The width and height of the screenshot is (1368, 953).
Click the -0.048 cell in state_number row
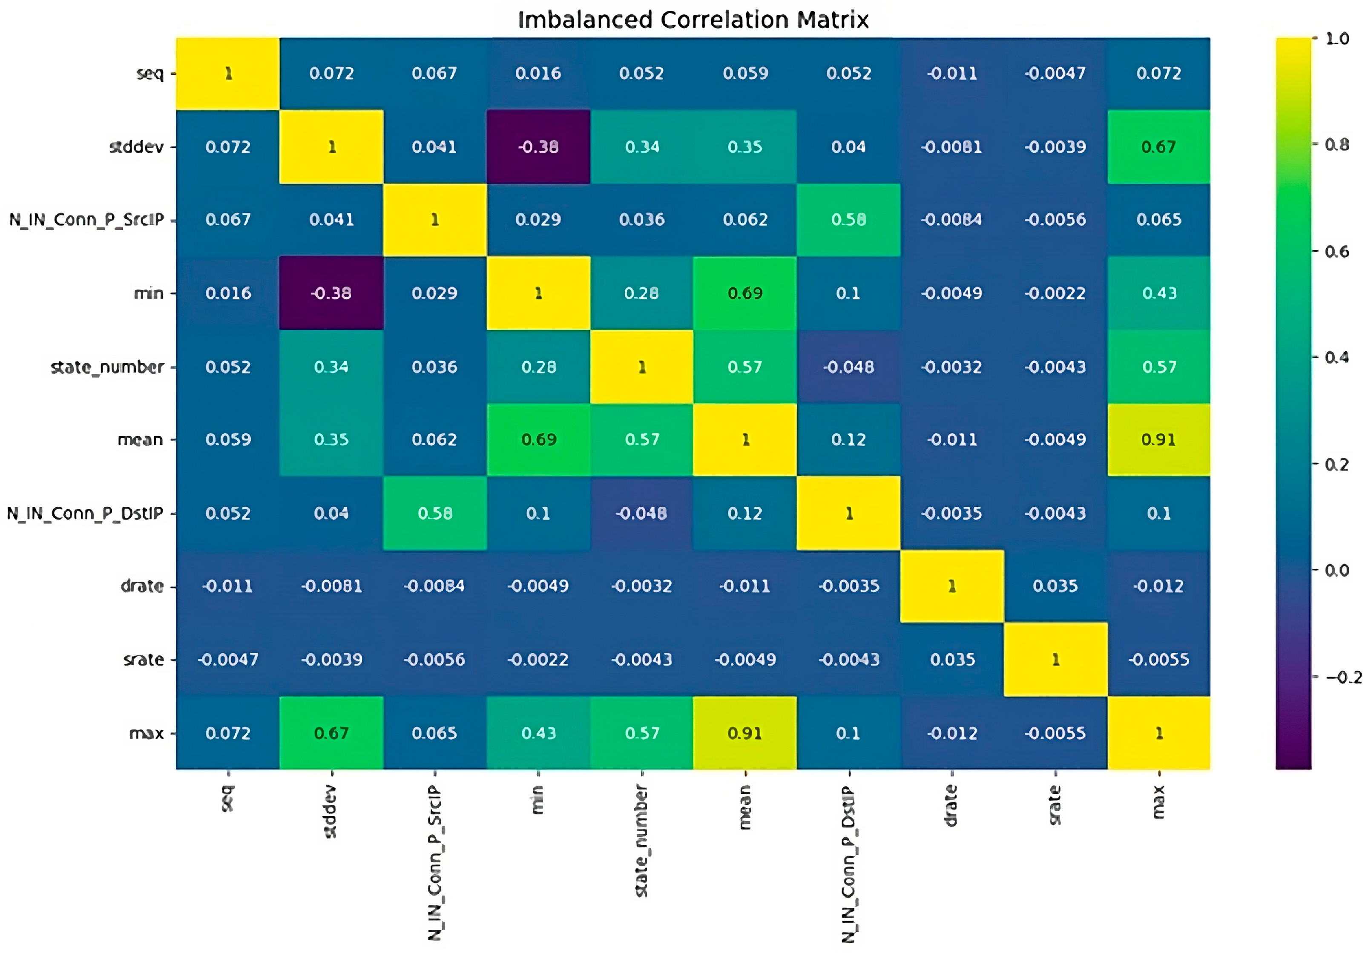(848, 367)
